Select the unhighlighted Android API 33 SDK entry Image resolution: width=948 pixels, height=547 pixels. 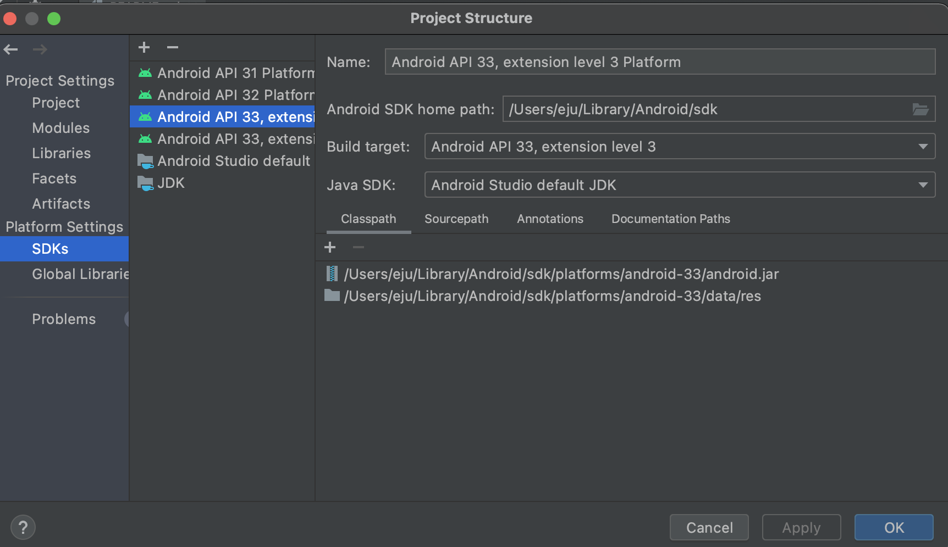coord(222,139)
